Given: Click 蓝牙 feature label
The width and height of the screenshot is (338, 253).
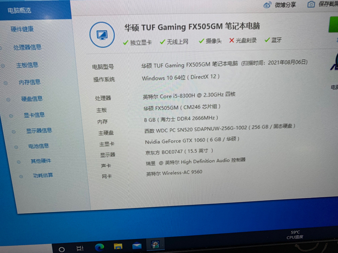Looking at the screenshot, I should (277, 40).
